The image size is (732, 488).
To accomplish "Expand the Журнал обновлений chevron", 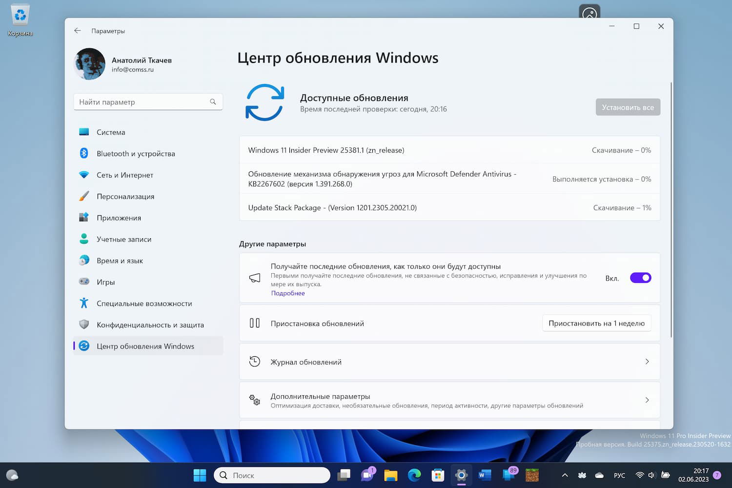I will (x=647, y=362).
